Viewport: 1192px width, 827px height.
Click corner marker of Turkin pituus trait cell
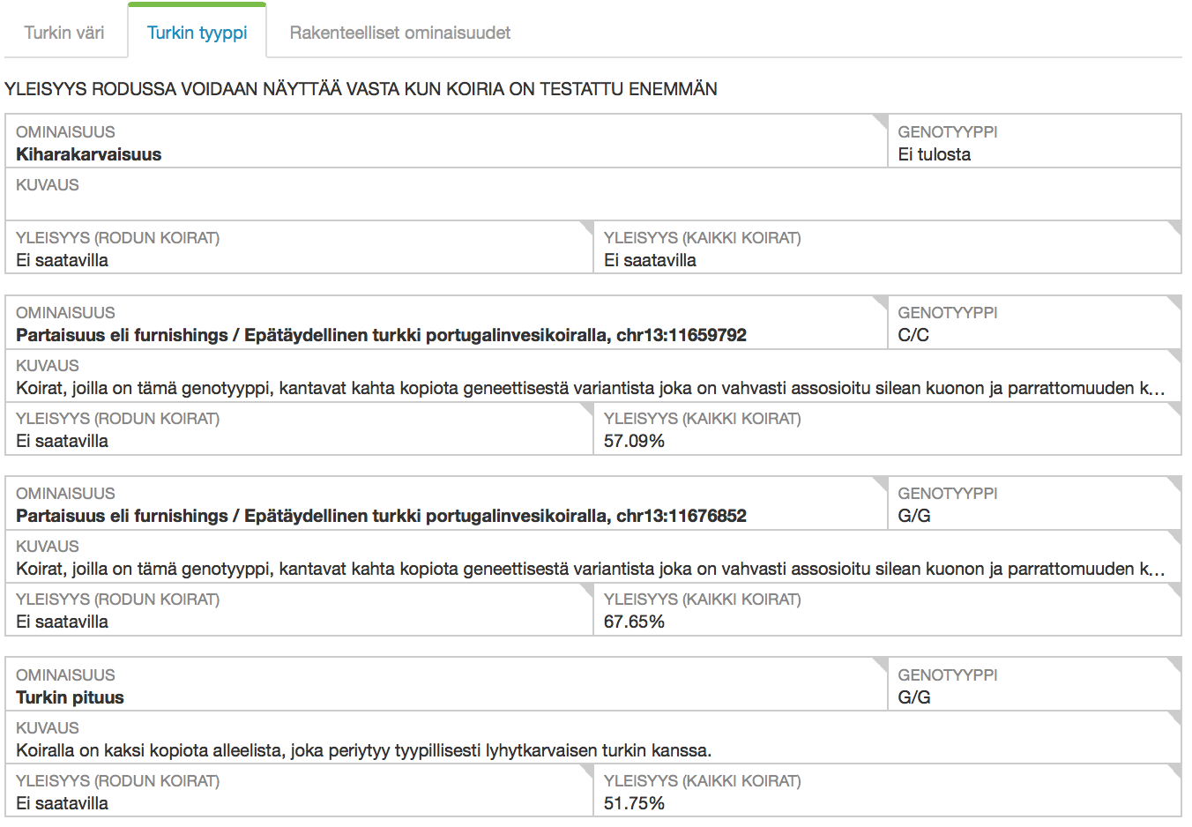pos(881,664)
